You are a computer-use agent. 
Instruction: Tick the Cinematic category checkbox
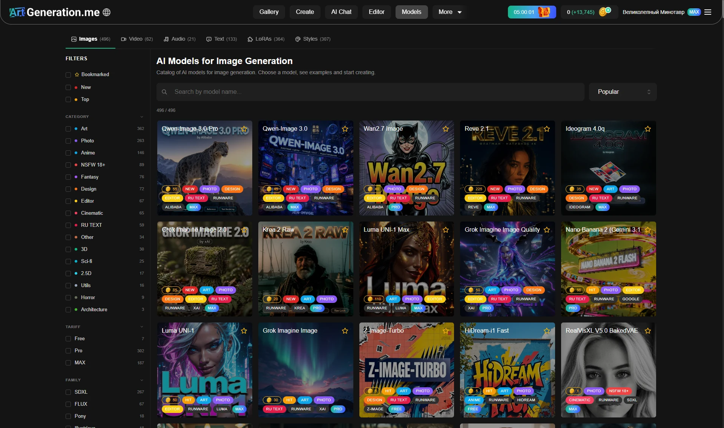68,213
